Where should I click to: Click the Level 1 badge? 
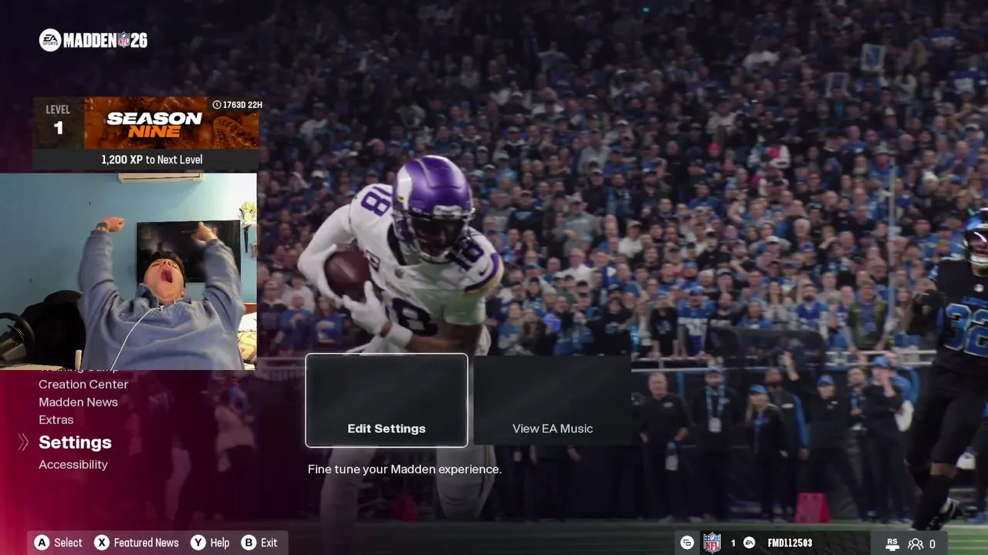[58, 122]
